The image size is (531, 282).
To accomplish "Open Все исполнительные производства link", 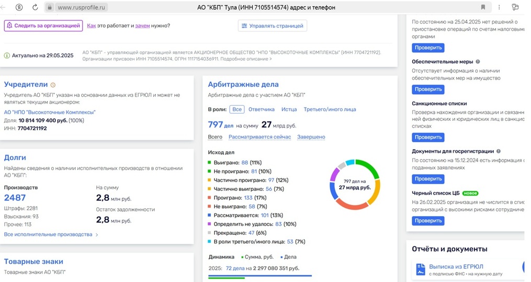I will [51, 234].
